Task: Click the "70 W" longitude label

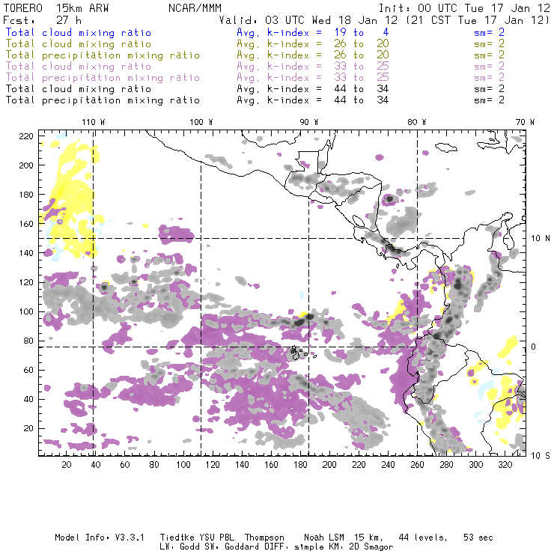Action: tap(525, 122)
